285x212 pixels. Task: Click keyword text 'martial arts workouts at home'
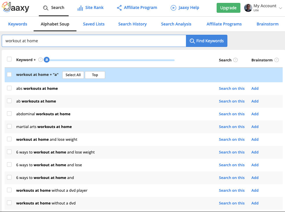44,127
